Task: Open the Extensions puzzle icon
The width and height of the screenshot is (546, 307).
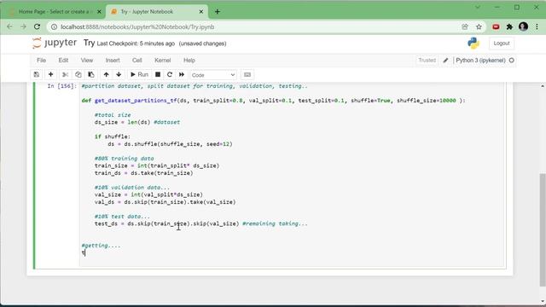Action: tap(509, 26)
